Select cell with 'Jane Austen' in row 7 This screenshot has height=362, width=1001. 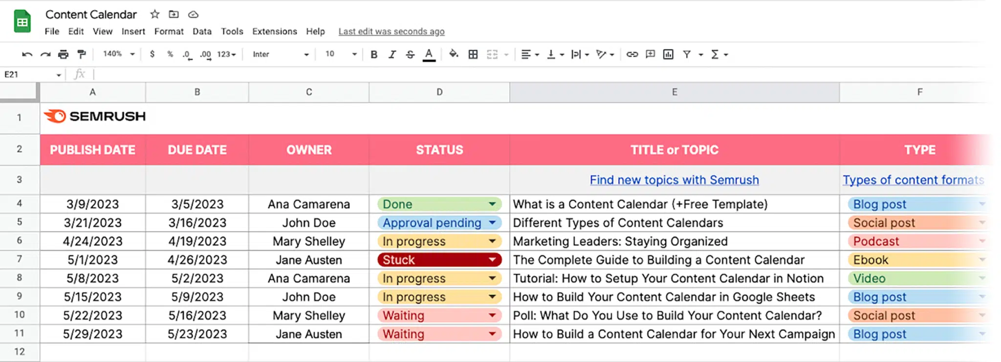click(x=309, y=259)
